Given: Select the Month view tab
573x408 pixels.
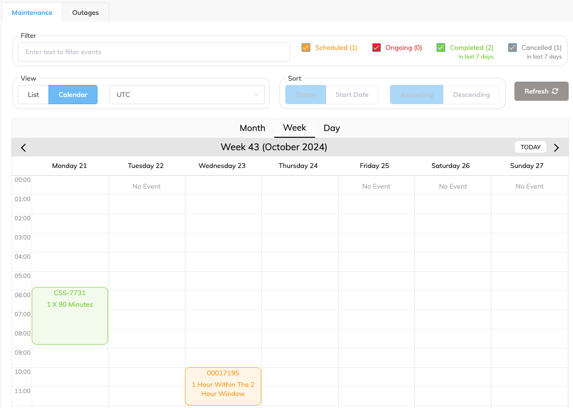Looking at the screenshot, I should [x=252, y=128].
